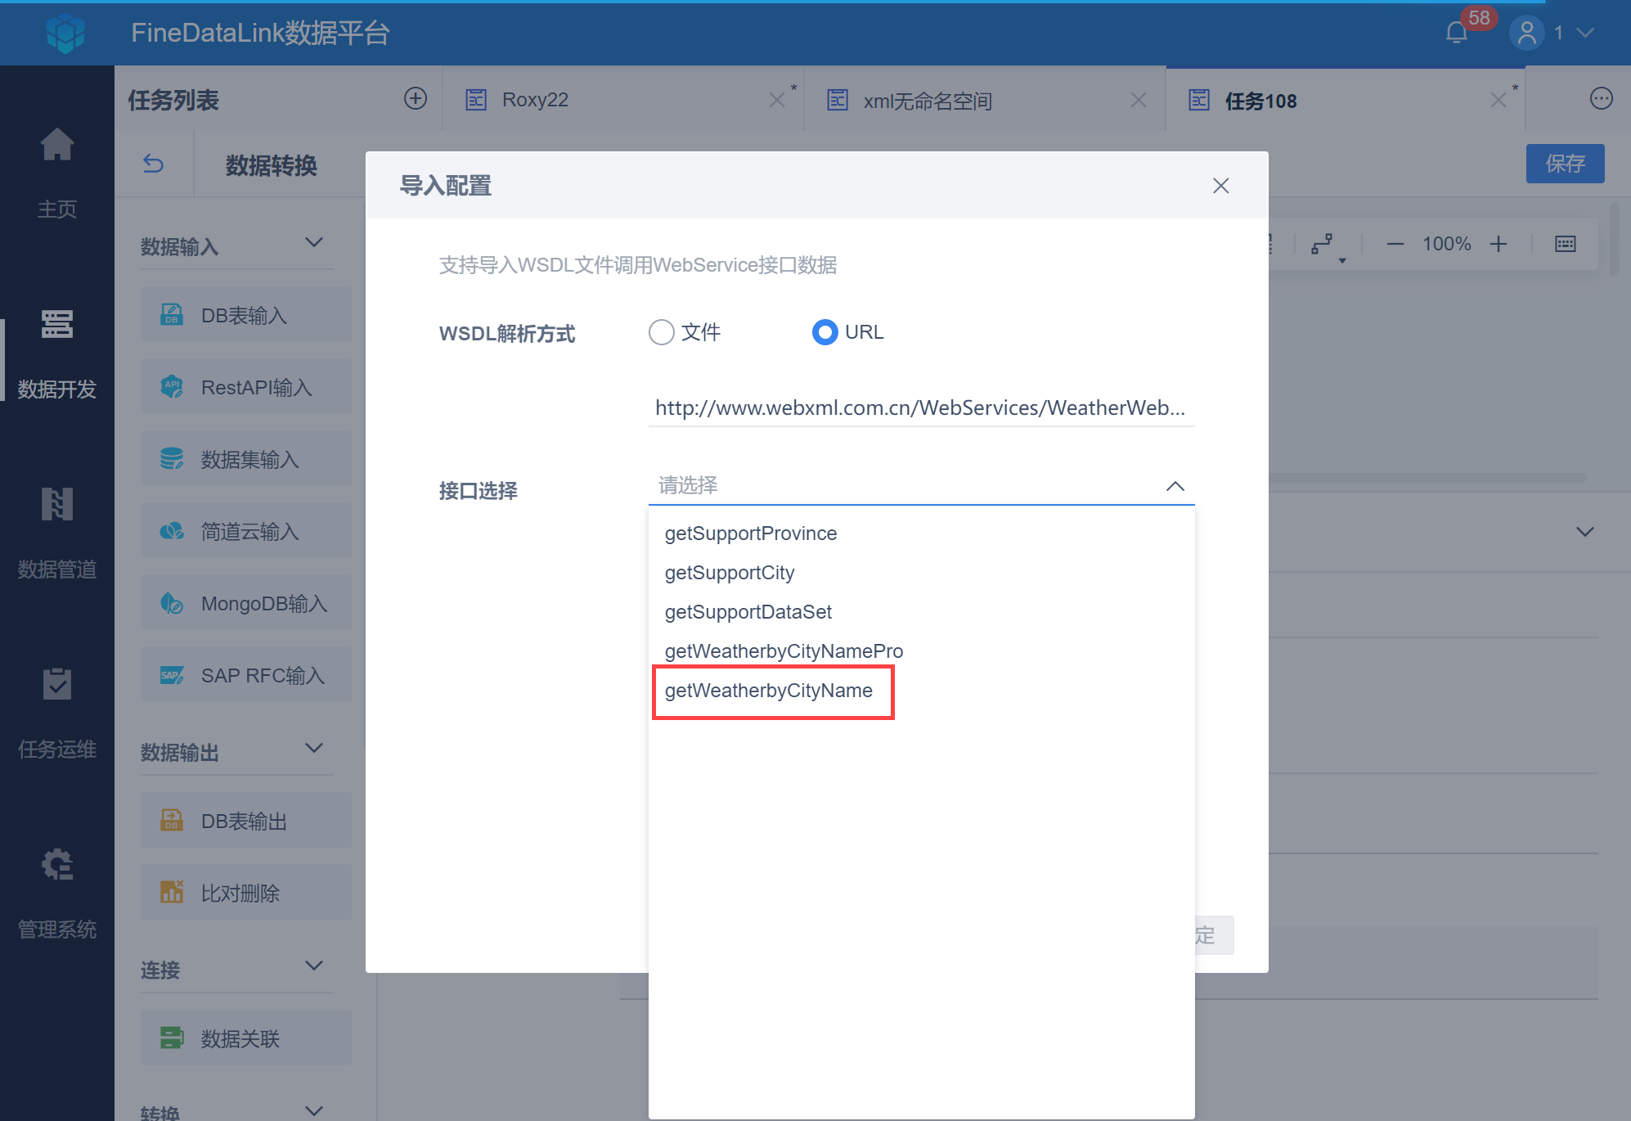Collapse the 数据输出 section
1631x1121 pixels.
click(314, 749)
